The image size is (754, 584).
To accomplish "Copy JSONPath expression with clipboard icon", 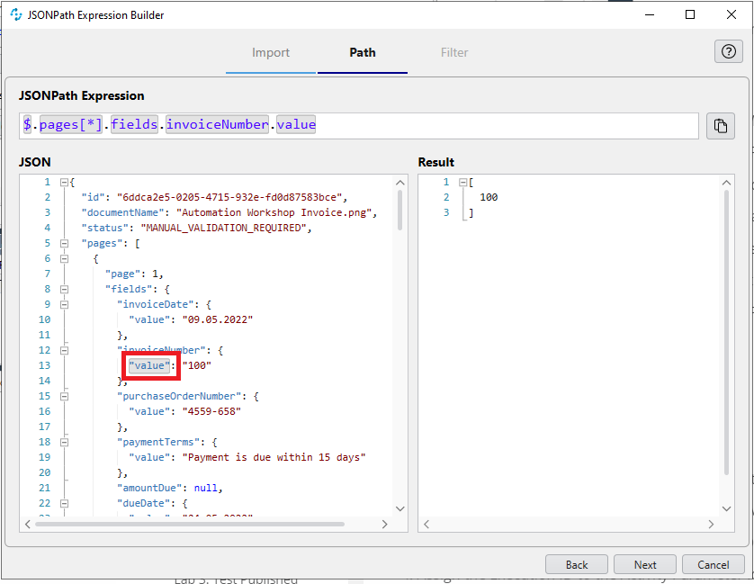I will (721, 126).
